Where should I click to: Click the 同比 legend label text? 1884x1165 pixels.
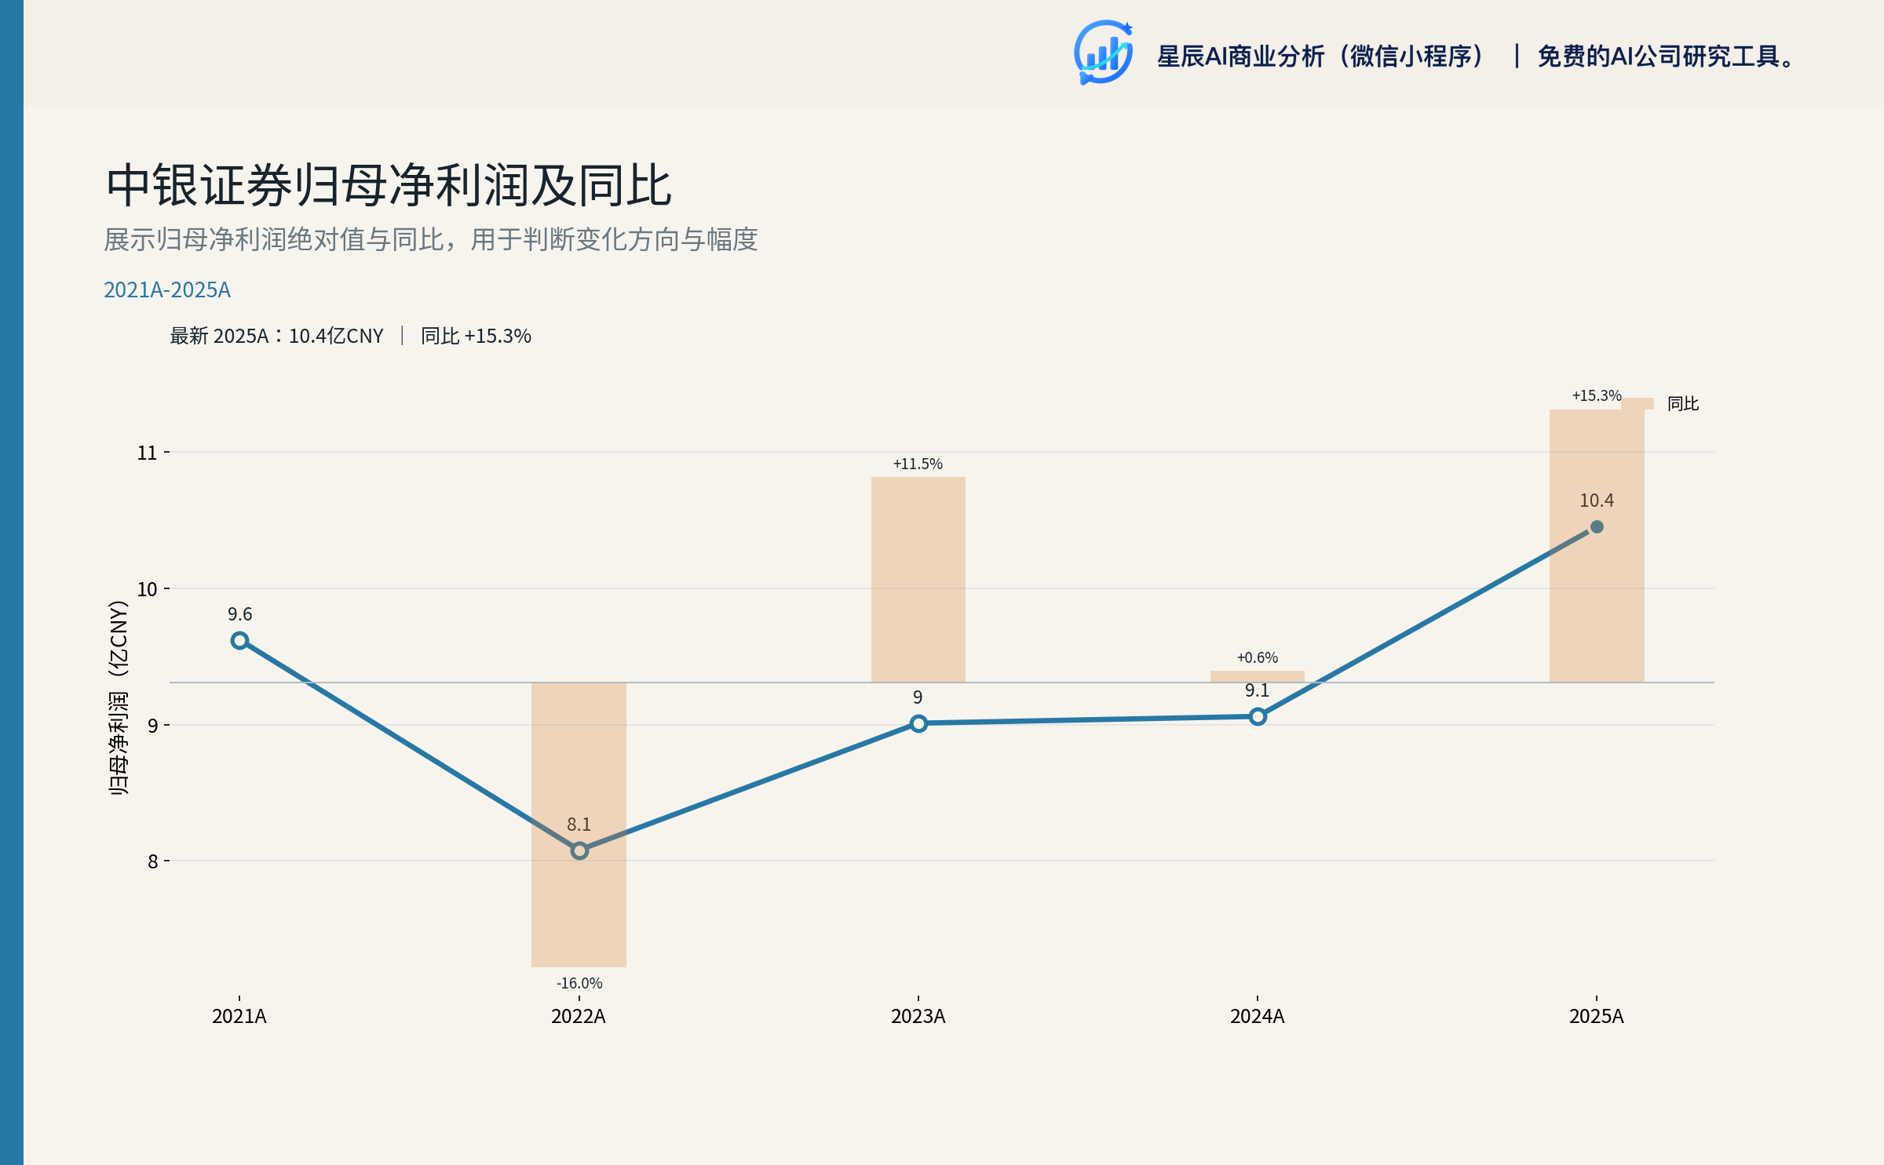pyautogui.click(x=1683, y=403)
